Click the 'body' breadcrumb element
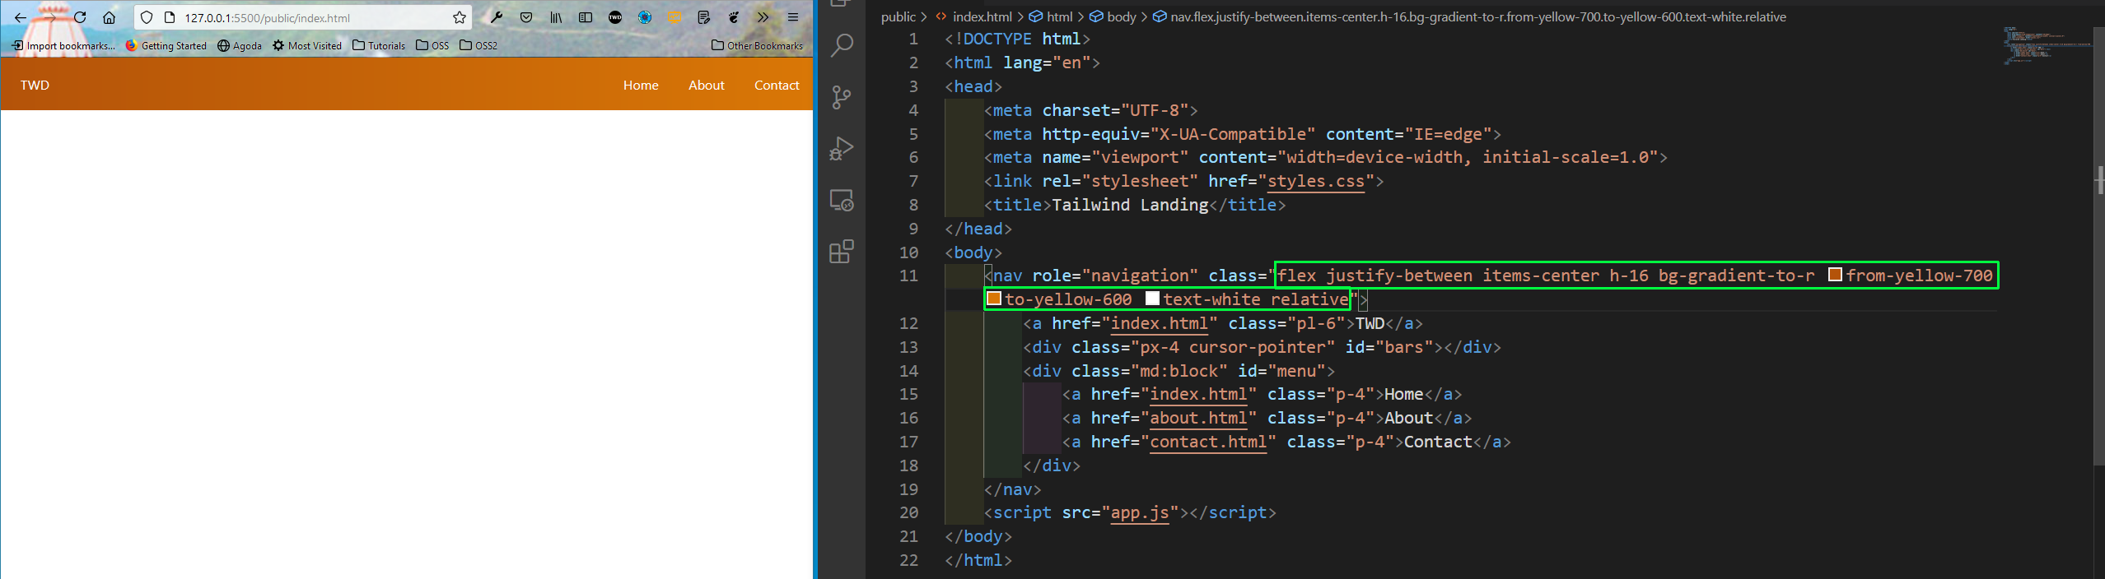 coord(1113,16)
